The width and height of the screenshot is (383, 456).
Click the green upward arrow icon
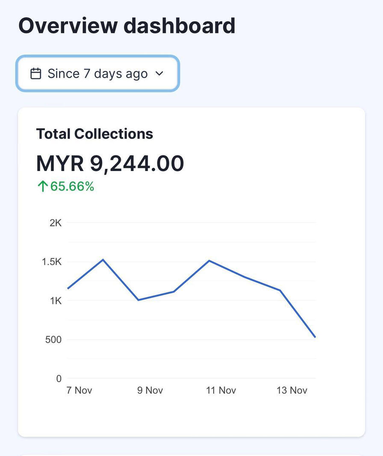pyautogui.click(x=42, y=187)
